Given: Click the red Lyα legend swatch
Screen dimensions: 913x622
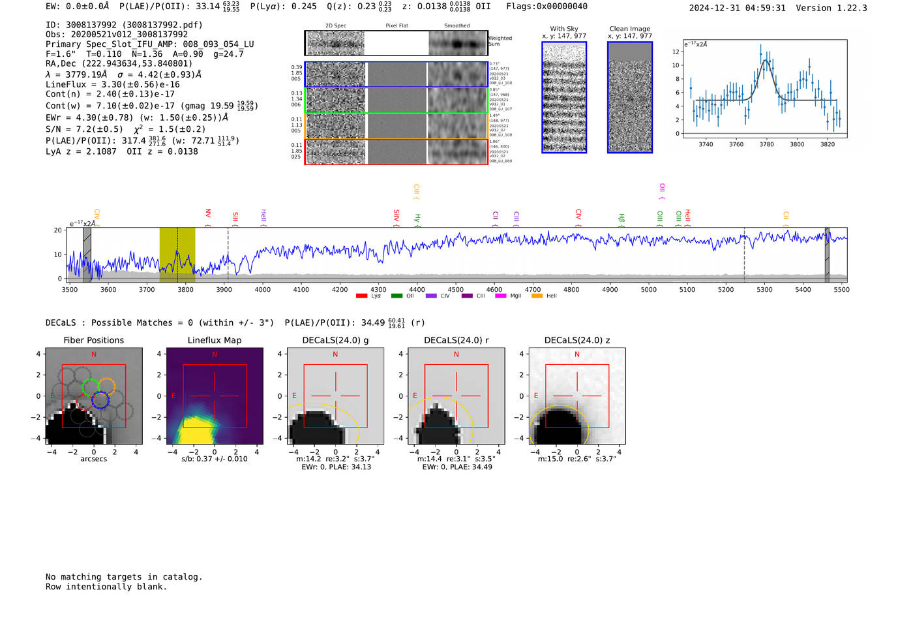Looking at the screenshot, I should click(361, 296).
